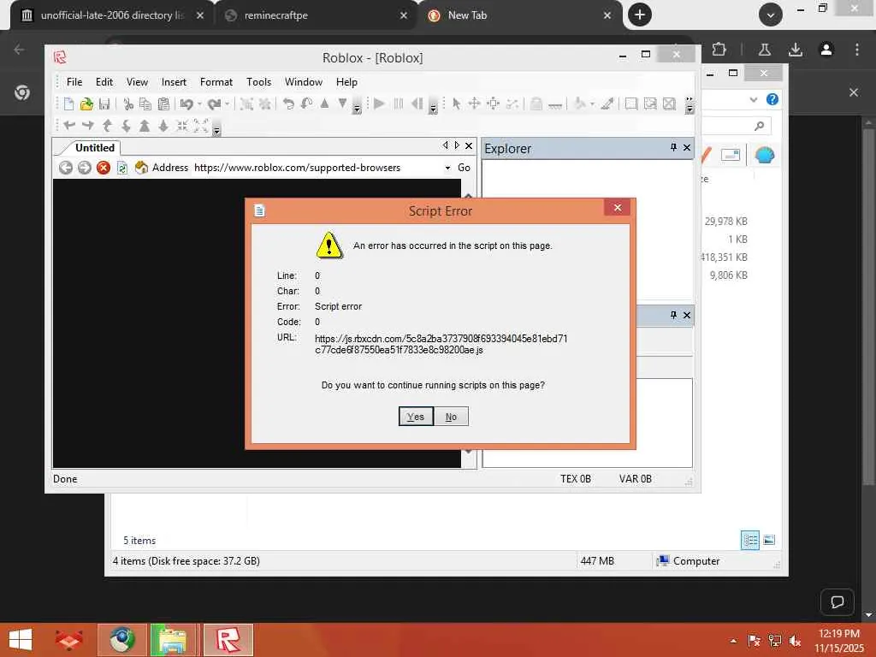Click the Undo arrow icon
This screenshot has width=876, height=657.
coord(186,104)
